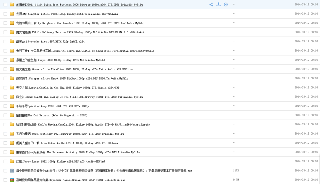Viewport: 320px width, 184px height.
Task: Select the Kiki's Delivery Service checkbox
Action: (5, 32)
